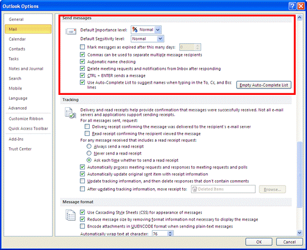
Task: Click the scroll up arrow icon
Action: pos(300,18)
